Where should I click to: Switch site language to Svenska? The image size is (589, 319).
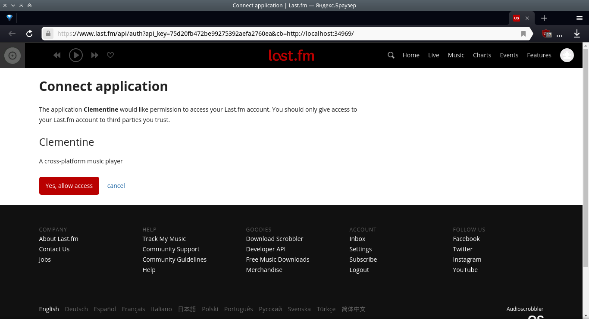tap(299, 309)
